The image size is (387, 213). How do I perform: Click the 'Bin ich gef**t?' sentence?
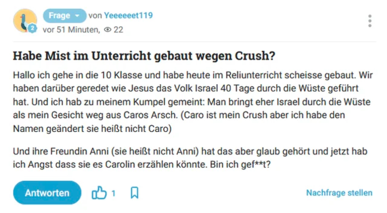tap(240, 165)
